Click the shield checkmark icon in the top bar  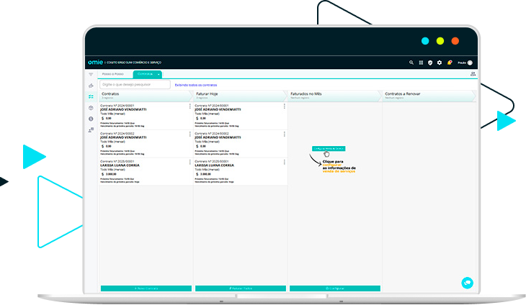(430, 63)
